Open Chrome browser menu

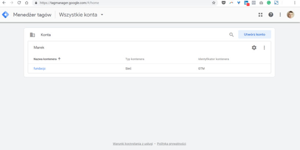295,3
